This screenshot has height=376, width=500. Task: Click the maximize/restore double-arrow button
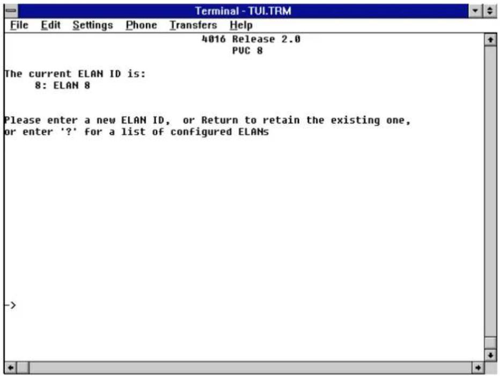point(490,11)
